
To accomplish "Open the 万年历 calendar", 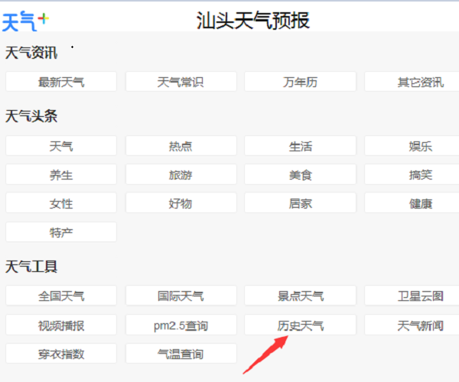I will pyautogui.click(x=301, y=82).
